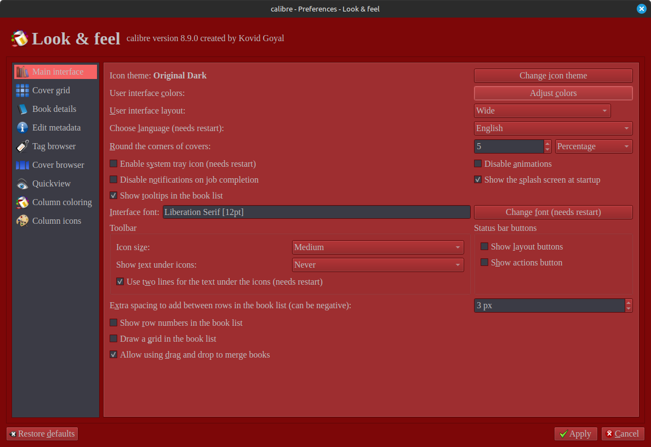The height and width of the screenshot is (447, 651).
Task: Click the Column coloring paint bucket icon
Action: [22, 203]
